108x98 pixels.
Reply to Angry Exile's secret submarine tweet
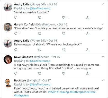16,18
